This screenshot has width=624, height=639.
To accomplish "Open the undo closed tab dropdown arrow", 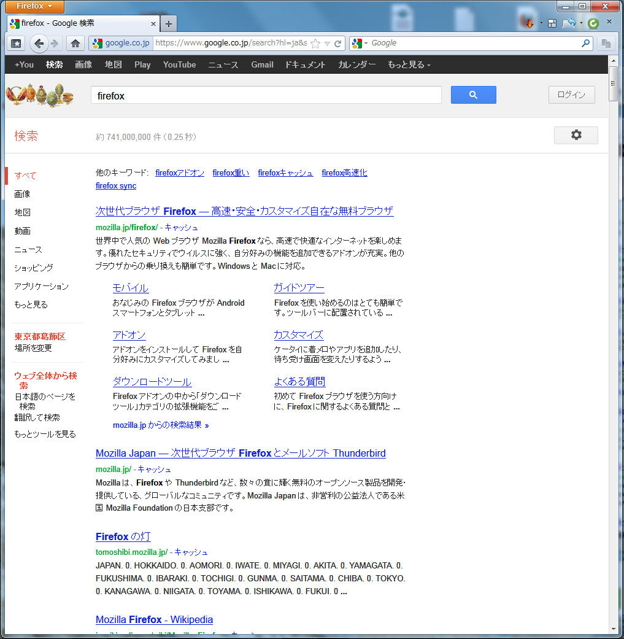I will [x=581, y=23].
